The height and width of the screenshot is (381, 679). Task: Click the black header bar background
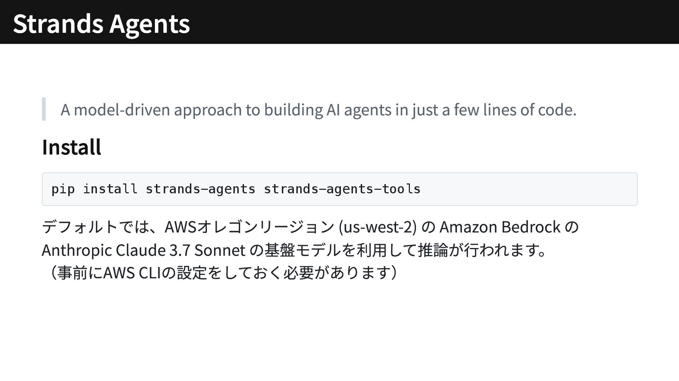point(424,22)
